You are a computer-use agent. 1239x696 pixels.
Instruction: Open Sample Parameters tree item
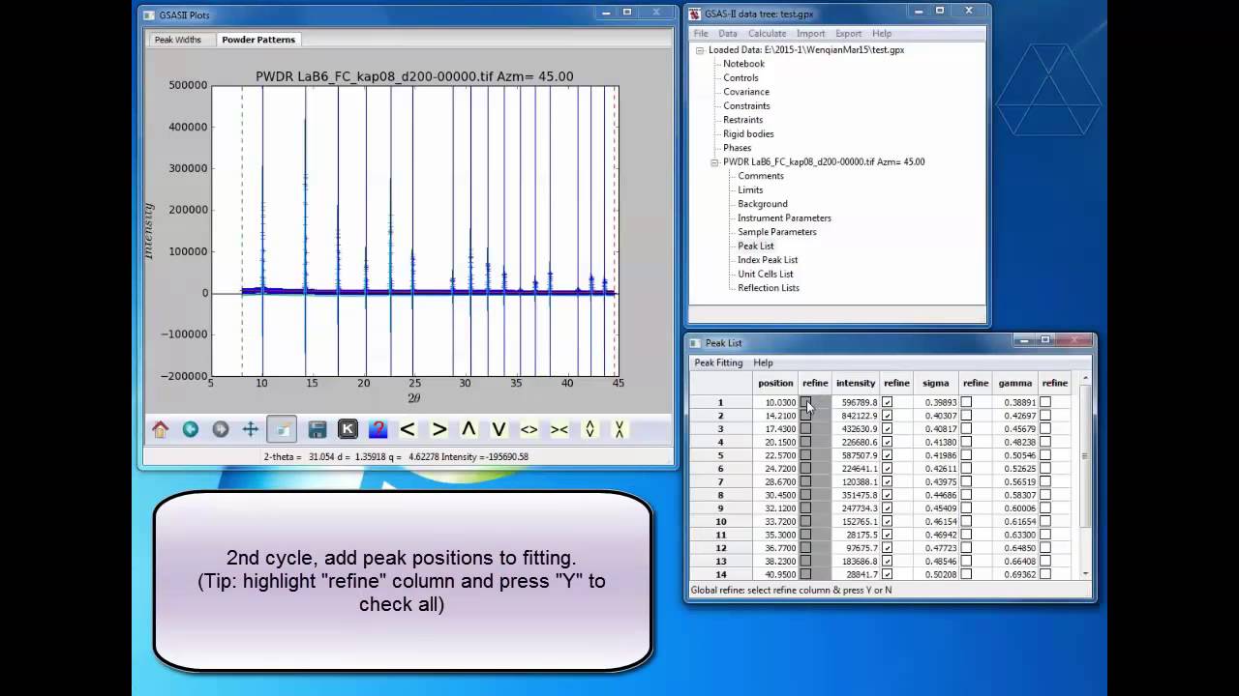point(777,232)
